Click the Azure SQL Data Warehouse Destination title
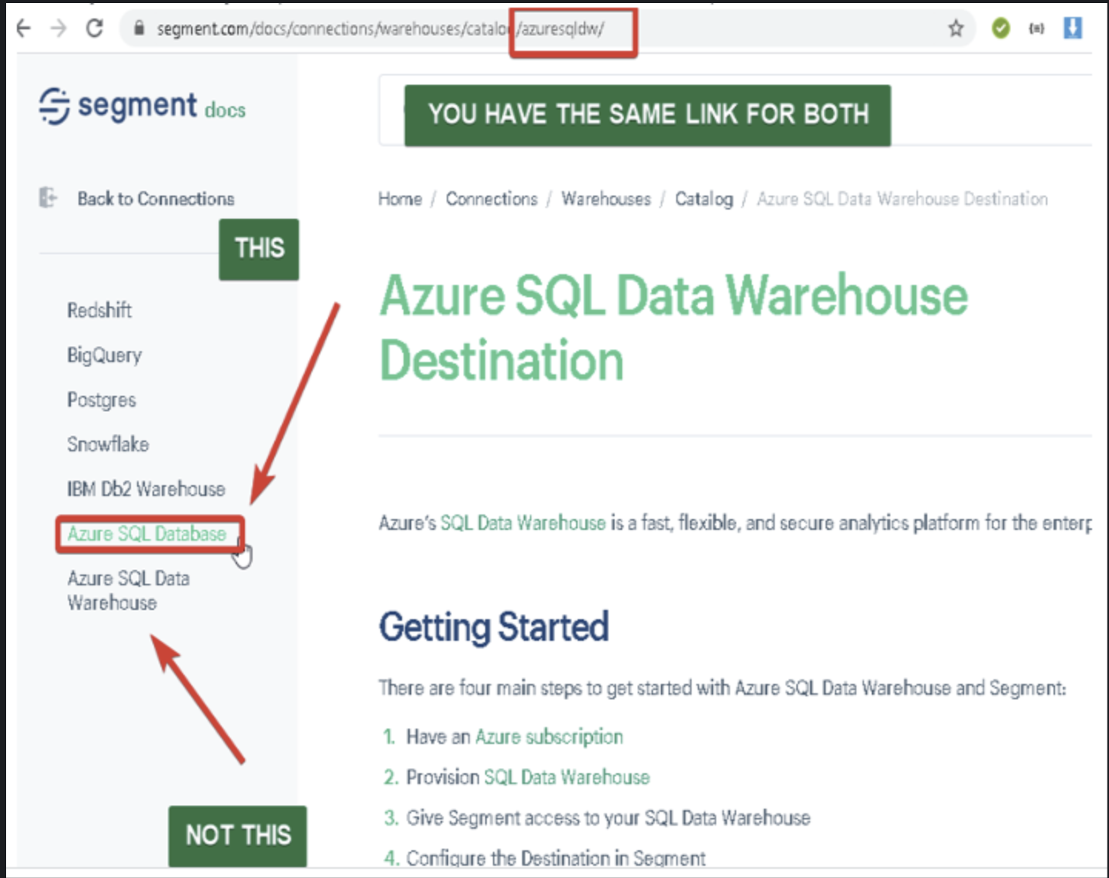1109x878 pixels. point(674,328)
